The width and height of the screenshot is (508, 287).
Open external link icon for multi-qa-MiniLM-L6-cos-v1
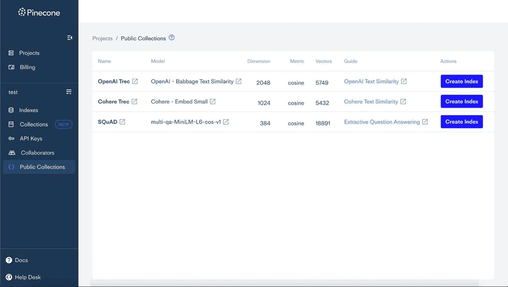tap(226, 122)
